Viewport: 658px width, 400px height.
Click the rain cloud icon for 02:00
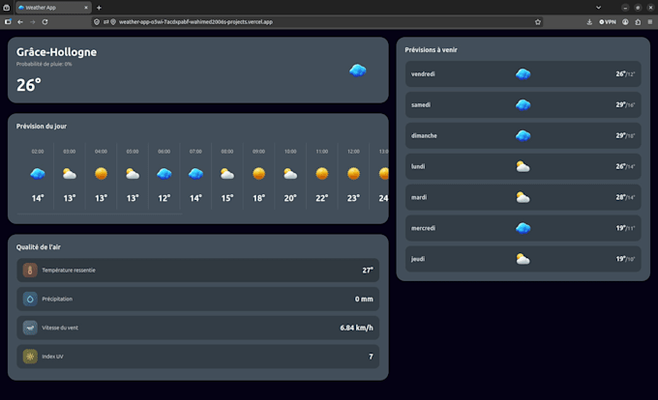[38, 173]
